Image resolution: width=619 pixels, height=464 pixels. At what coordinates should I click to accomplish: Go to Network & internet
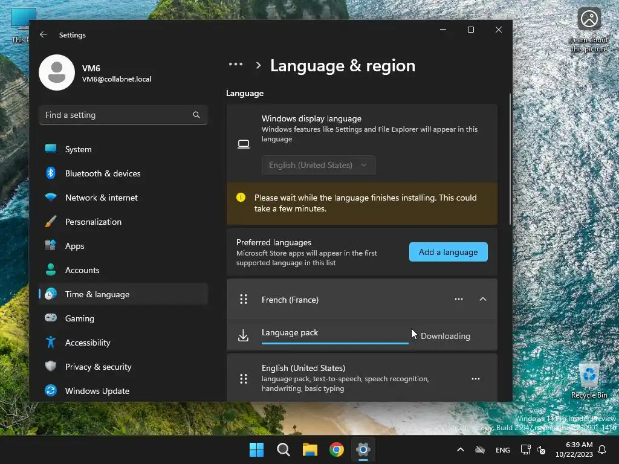coord(123,198)
